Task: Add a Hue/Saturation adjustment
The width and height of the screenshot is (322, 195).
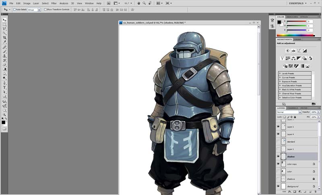Action: coord(288,59)
